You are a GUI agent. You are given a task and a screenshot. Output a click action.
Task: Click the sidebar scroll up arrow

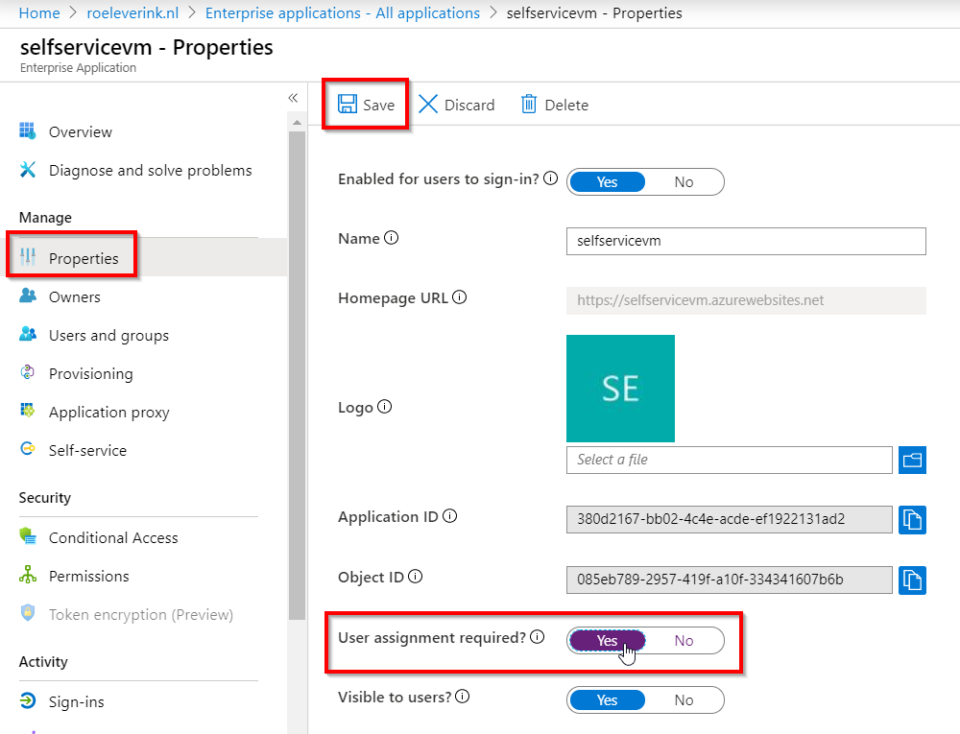pos(297,123)
